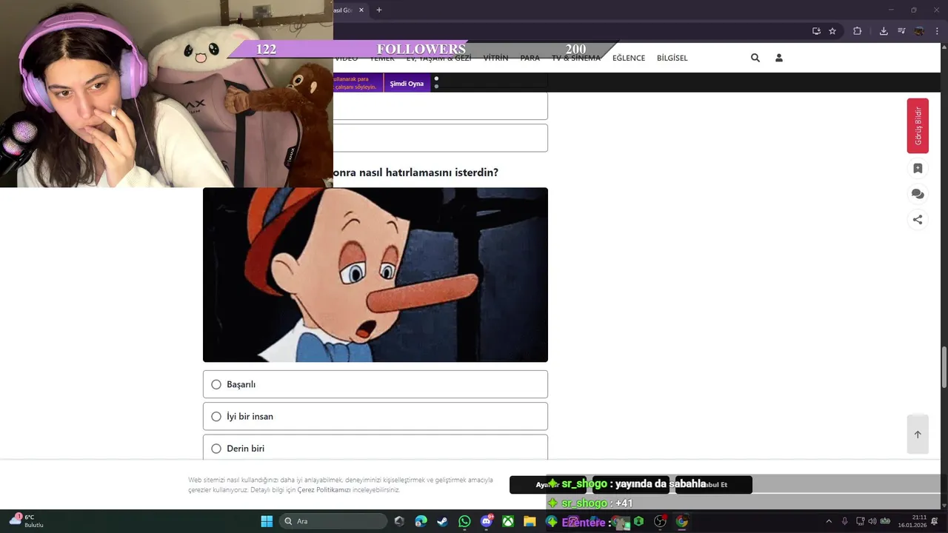The height and width of the screenshot is (533, 948).
Task: Open the comments bubble icon in right sidebar
Action: coord(918,194)
